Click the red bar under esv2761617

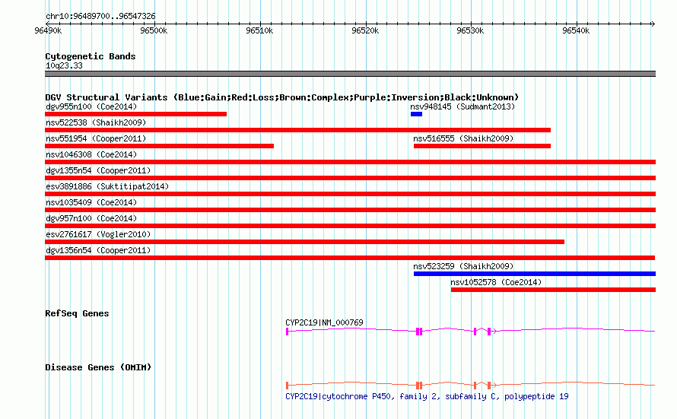[304, 242]
